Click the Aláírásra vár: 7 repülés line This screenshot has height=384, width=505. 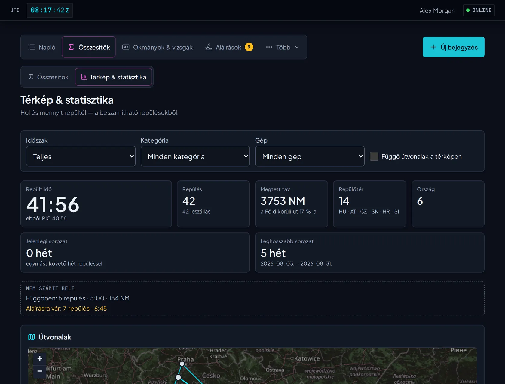(66, 309)
